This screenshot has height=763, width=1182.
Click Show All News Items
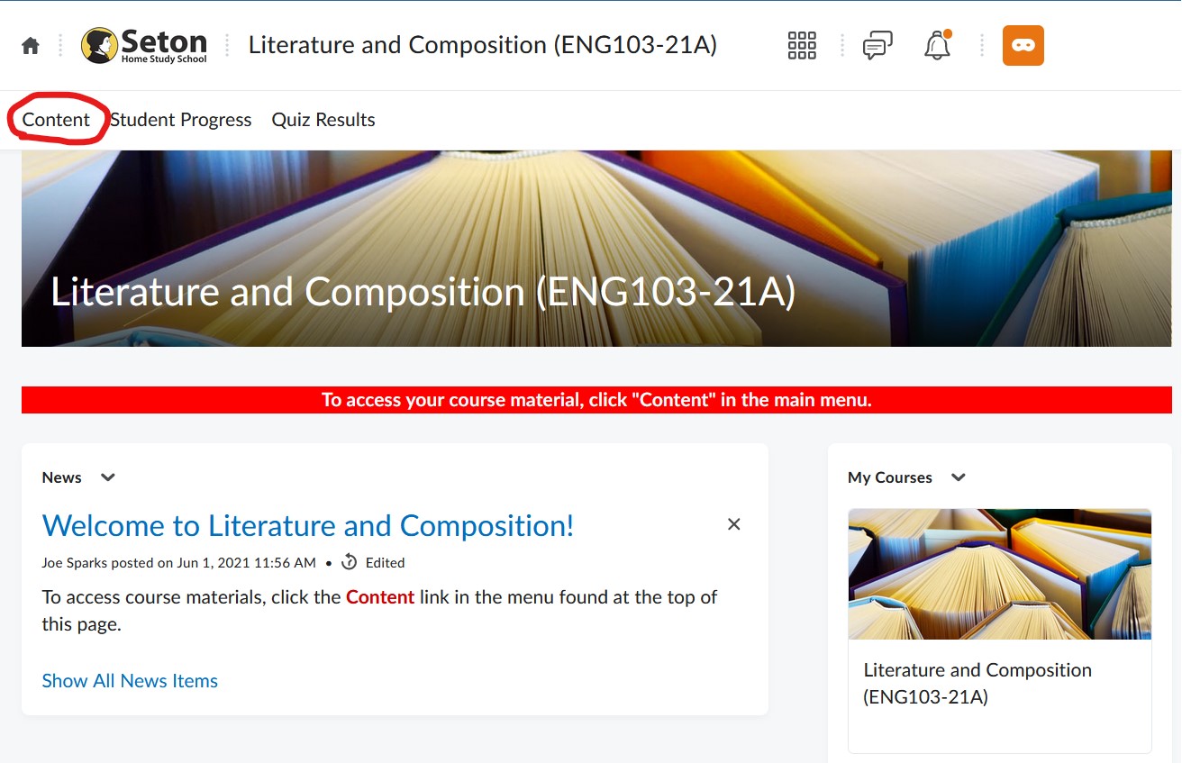coord(130,681)
